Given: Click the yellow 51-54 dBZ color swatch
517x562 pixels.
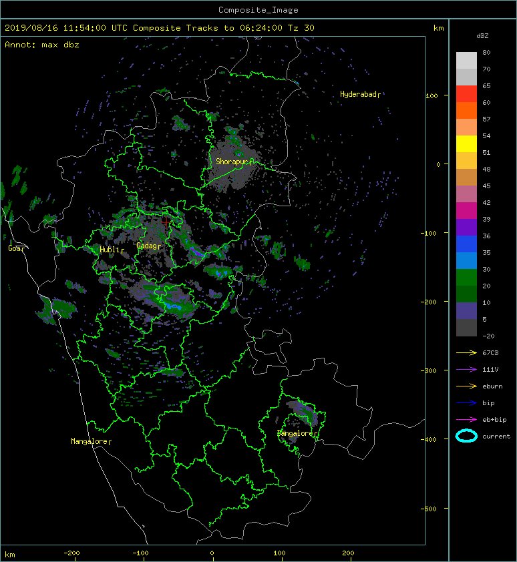Looking at the screenshot, I should click(x=466, y=144).
